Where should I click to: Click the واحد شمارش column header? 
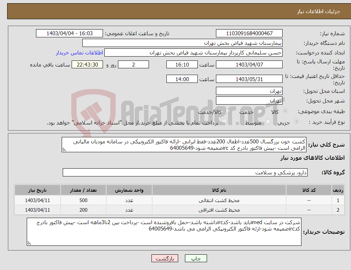(129, 190)
